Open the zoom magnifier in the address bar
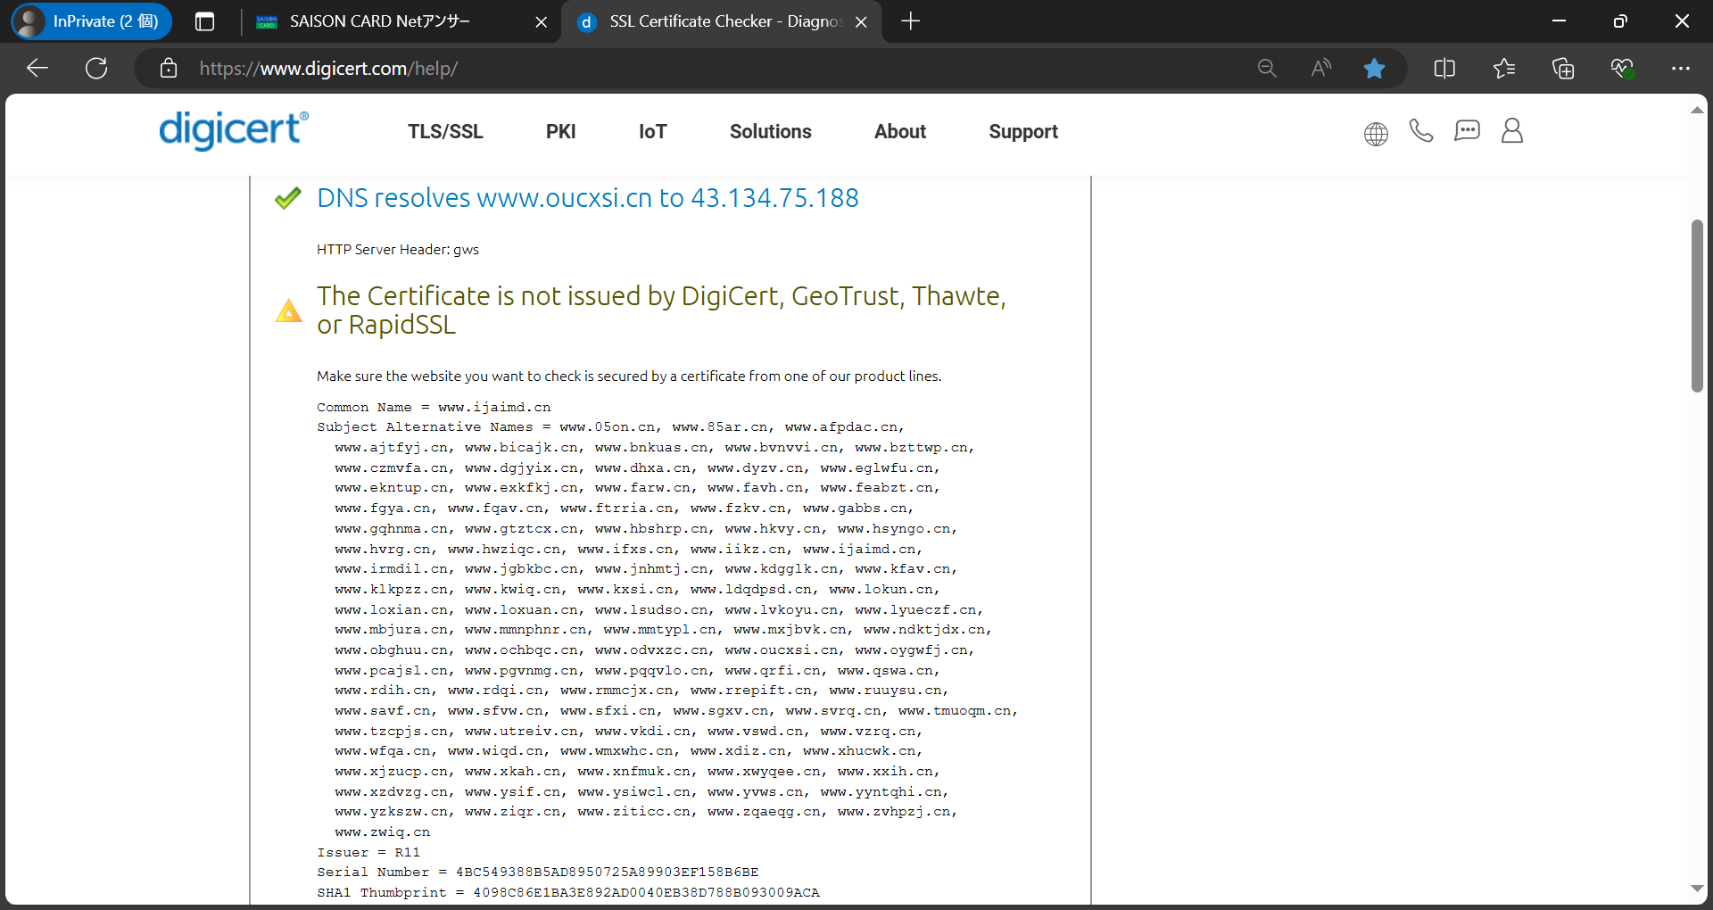This screenshot has height=910, width=1713. coord(1267,69)
